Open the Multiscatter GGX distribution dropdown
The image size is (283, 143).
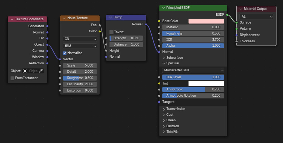[x=193, y=70]
